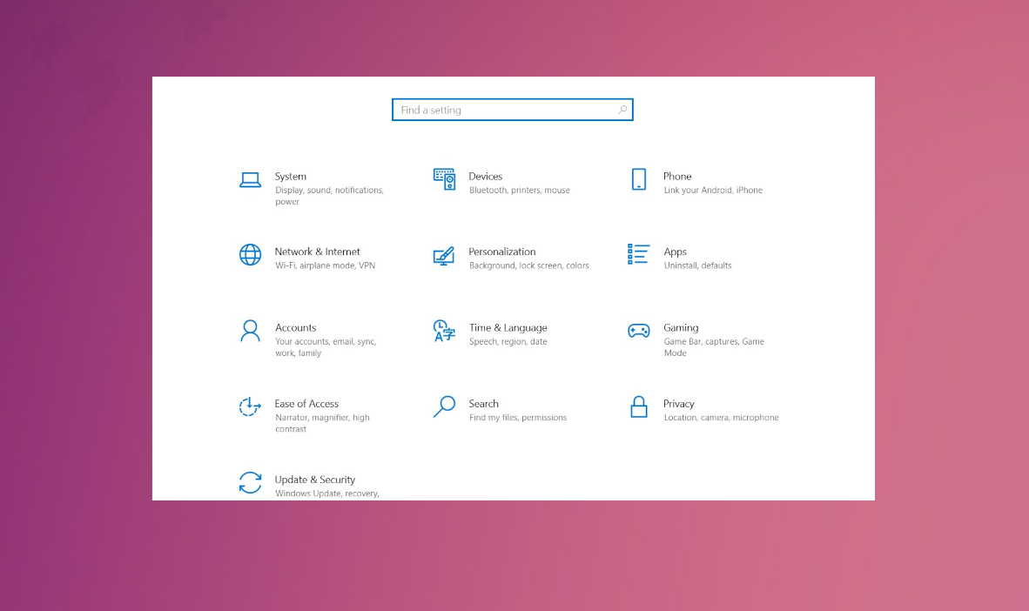Click the Phone icon
The width and height of the screenshot is (1029, 611).
(x=639, y=179)
